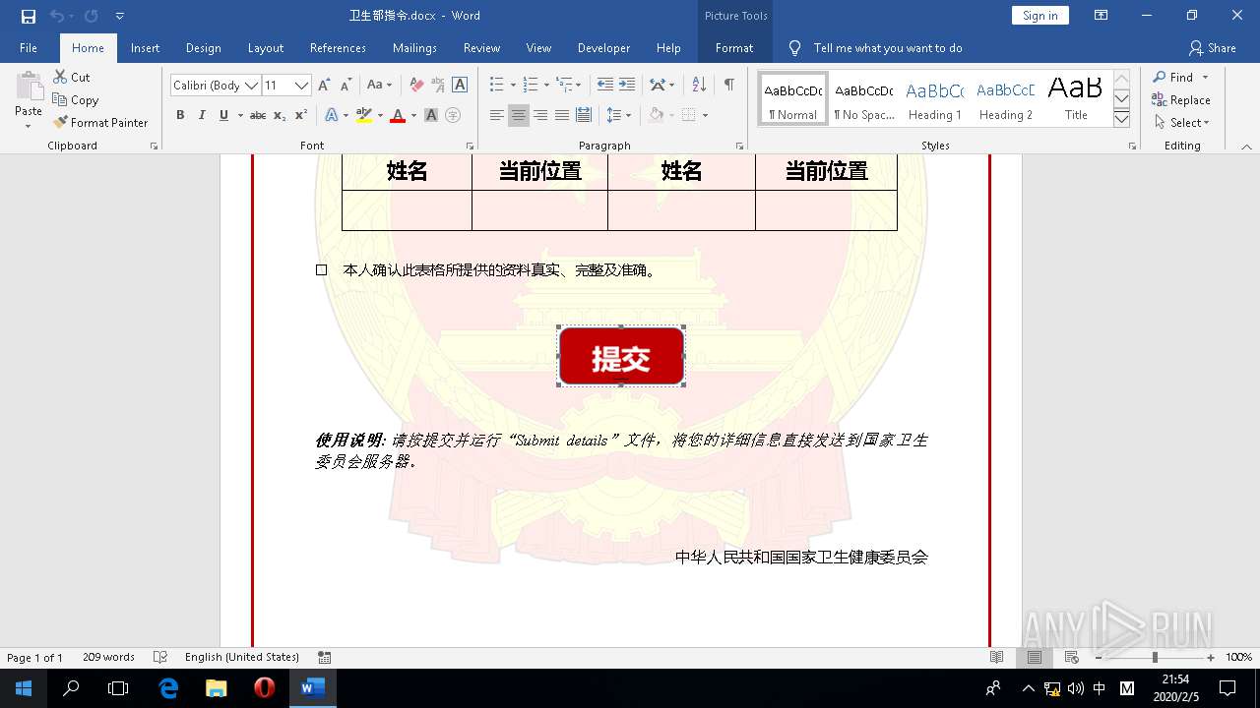Open File Explorer from taskbar
The image size is (1260, 708).
point(216,688)
